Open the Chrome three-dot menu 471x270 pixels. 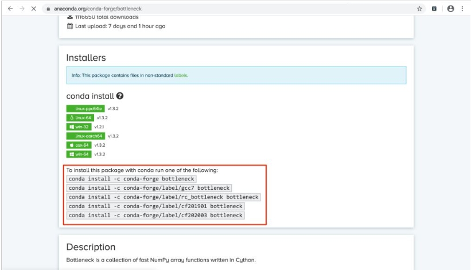tap(462, 9)
